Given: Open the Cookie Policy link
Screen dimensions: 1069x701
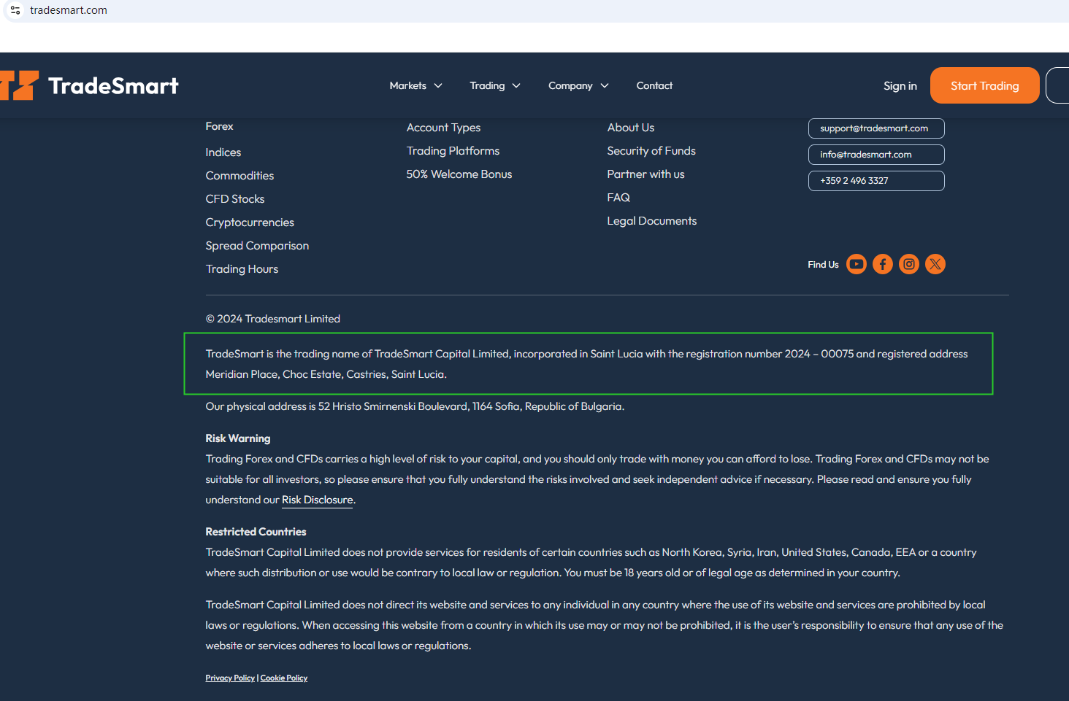Looking at the screenshot, I should click(x=284, y=678).
